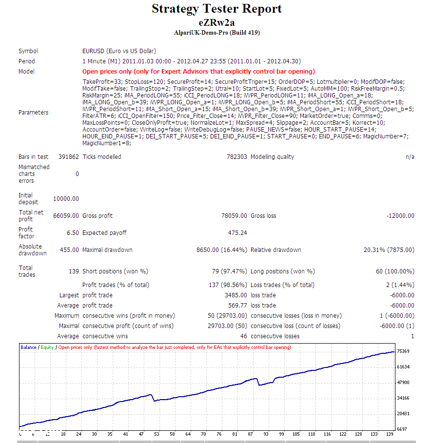Click the Symbol row label
Screen dimensions: 433x443
coord(28,51)
